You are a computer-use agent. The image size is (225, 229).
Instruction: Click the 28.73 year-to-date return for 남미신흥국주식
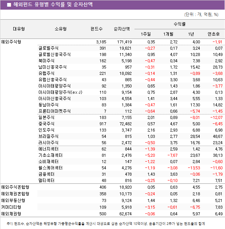pyautogui.click(x=218, y=67)
